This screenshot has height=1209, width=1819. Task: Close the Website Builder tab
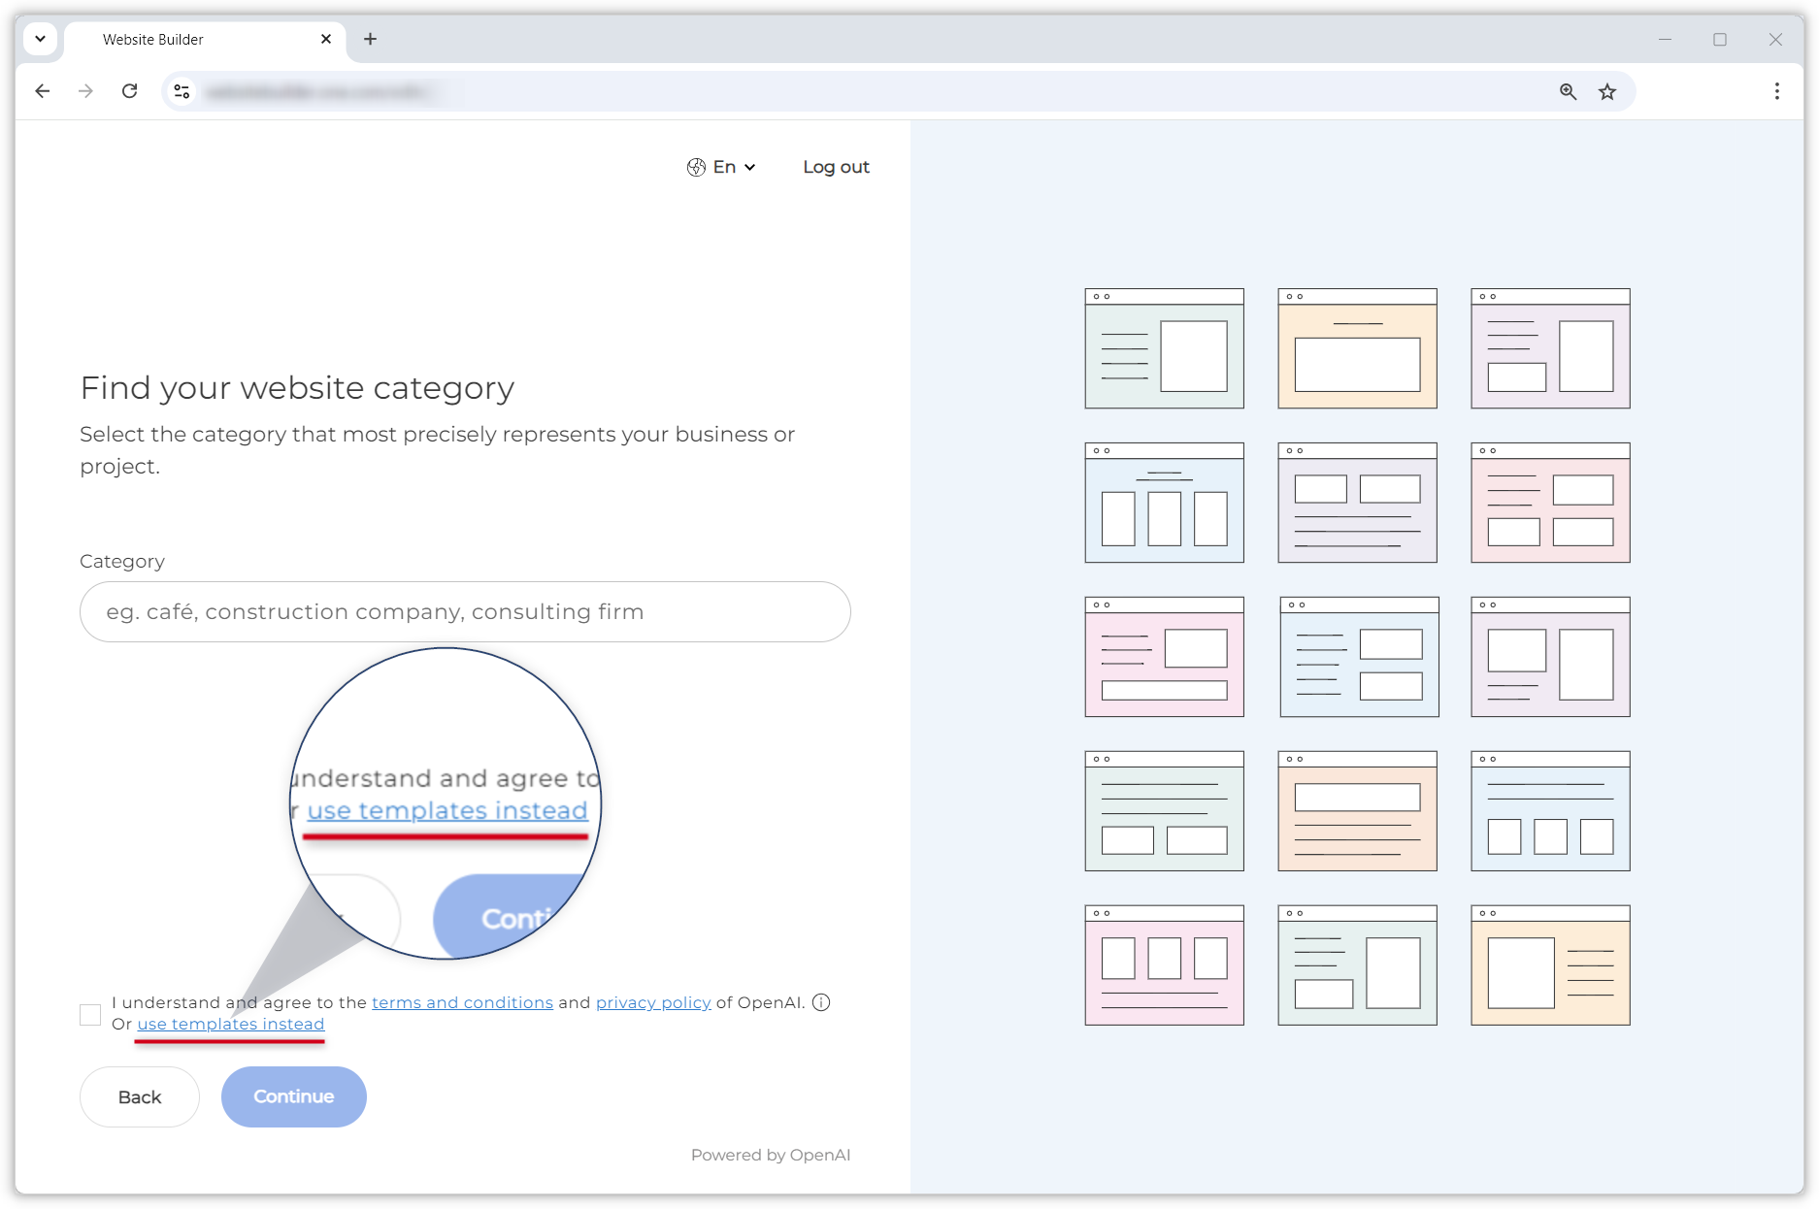coord(326,39)
